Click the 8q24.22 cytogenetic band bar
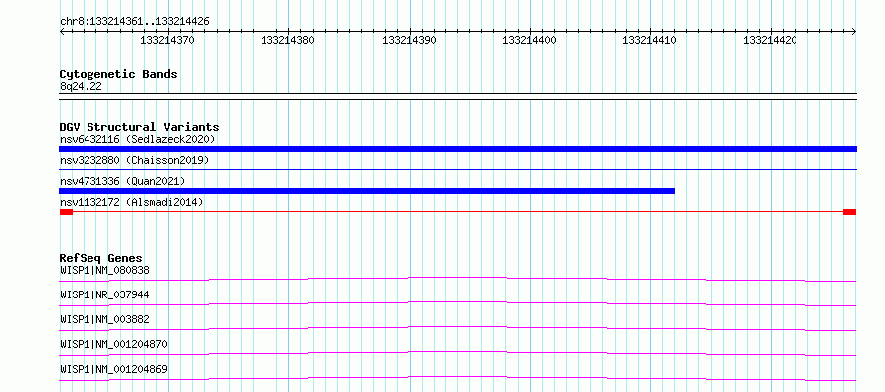The image size is (885, 392). pos(457,97)
